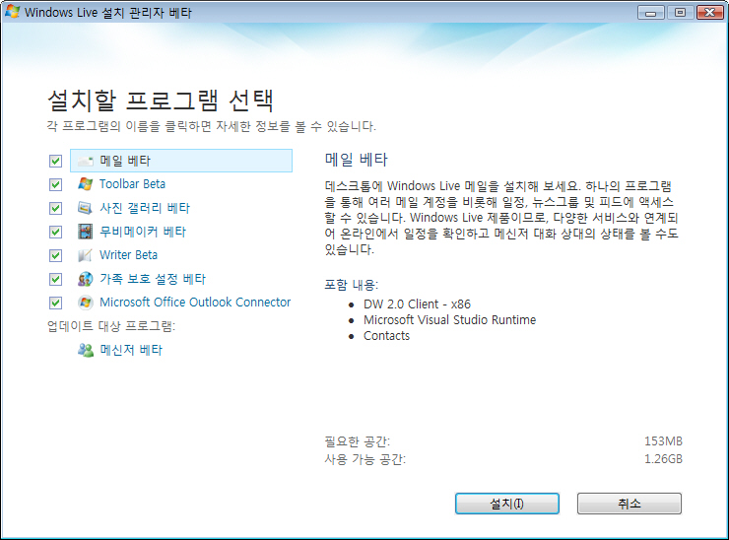Image resolution: width=729 pixels, height=540 pixels.
Task: Click the 1.26GB available space value
Action: pos(663,459)
